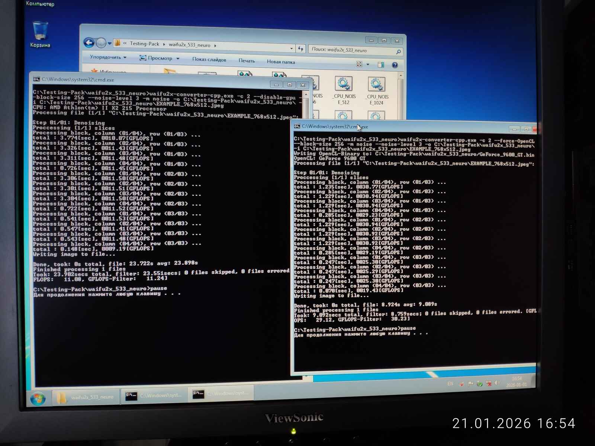
Task: Click Новая папка in Explorer toolbar
Action: (x=281, y=62)
